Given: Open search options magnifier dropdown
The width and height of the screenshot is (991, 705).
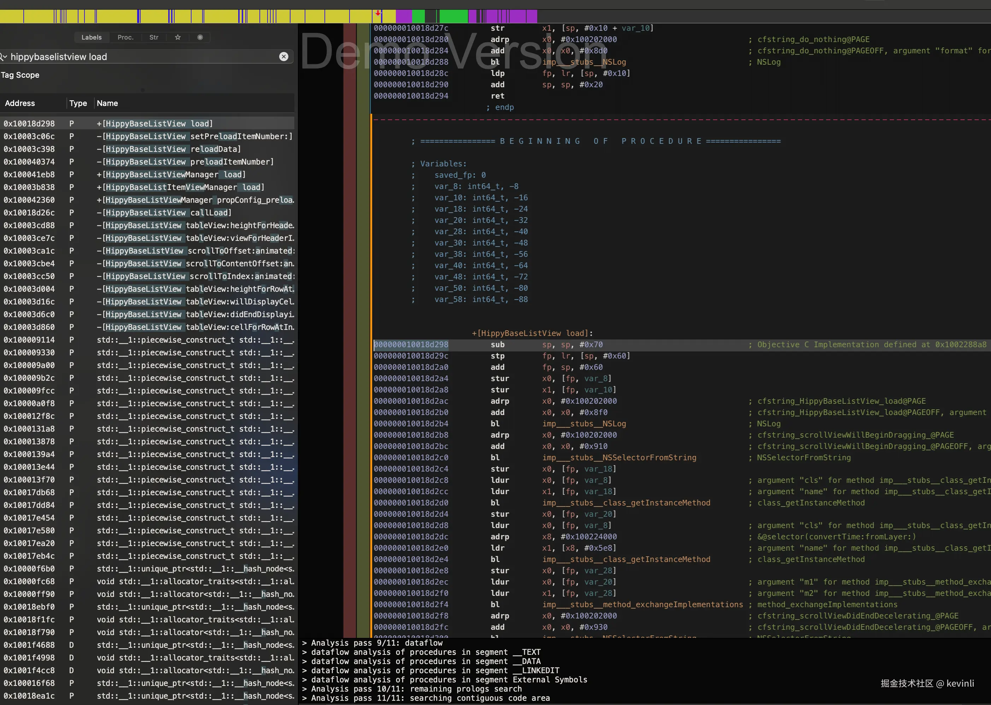Looking at the screenshot, I should point(4,57).
